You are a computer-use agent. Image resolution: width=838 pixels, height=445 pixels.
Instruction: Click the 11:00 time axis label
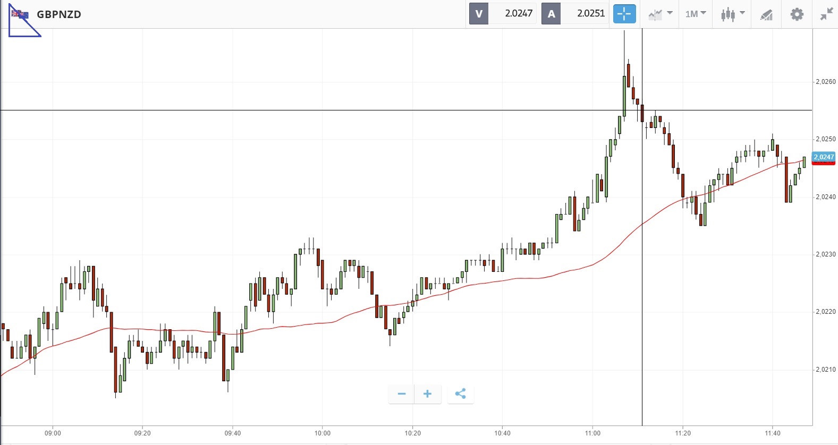coord(592,433)
